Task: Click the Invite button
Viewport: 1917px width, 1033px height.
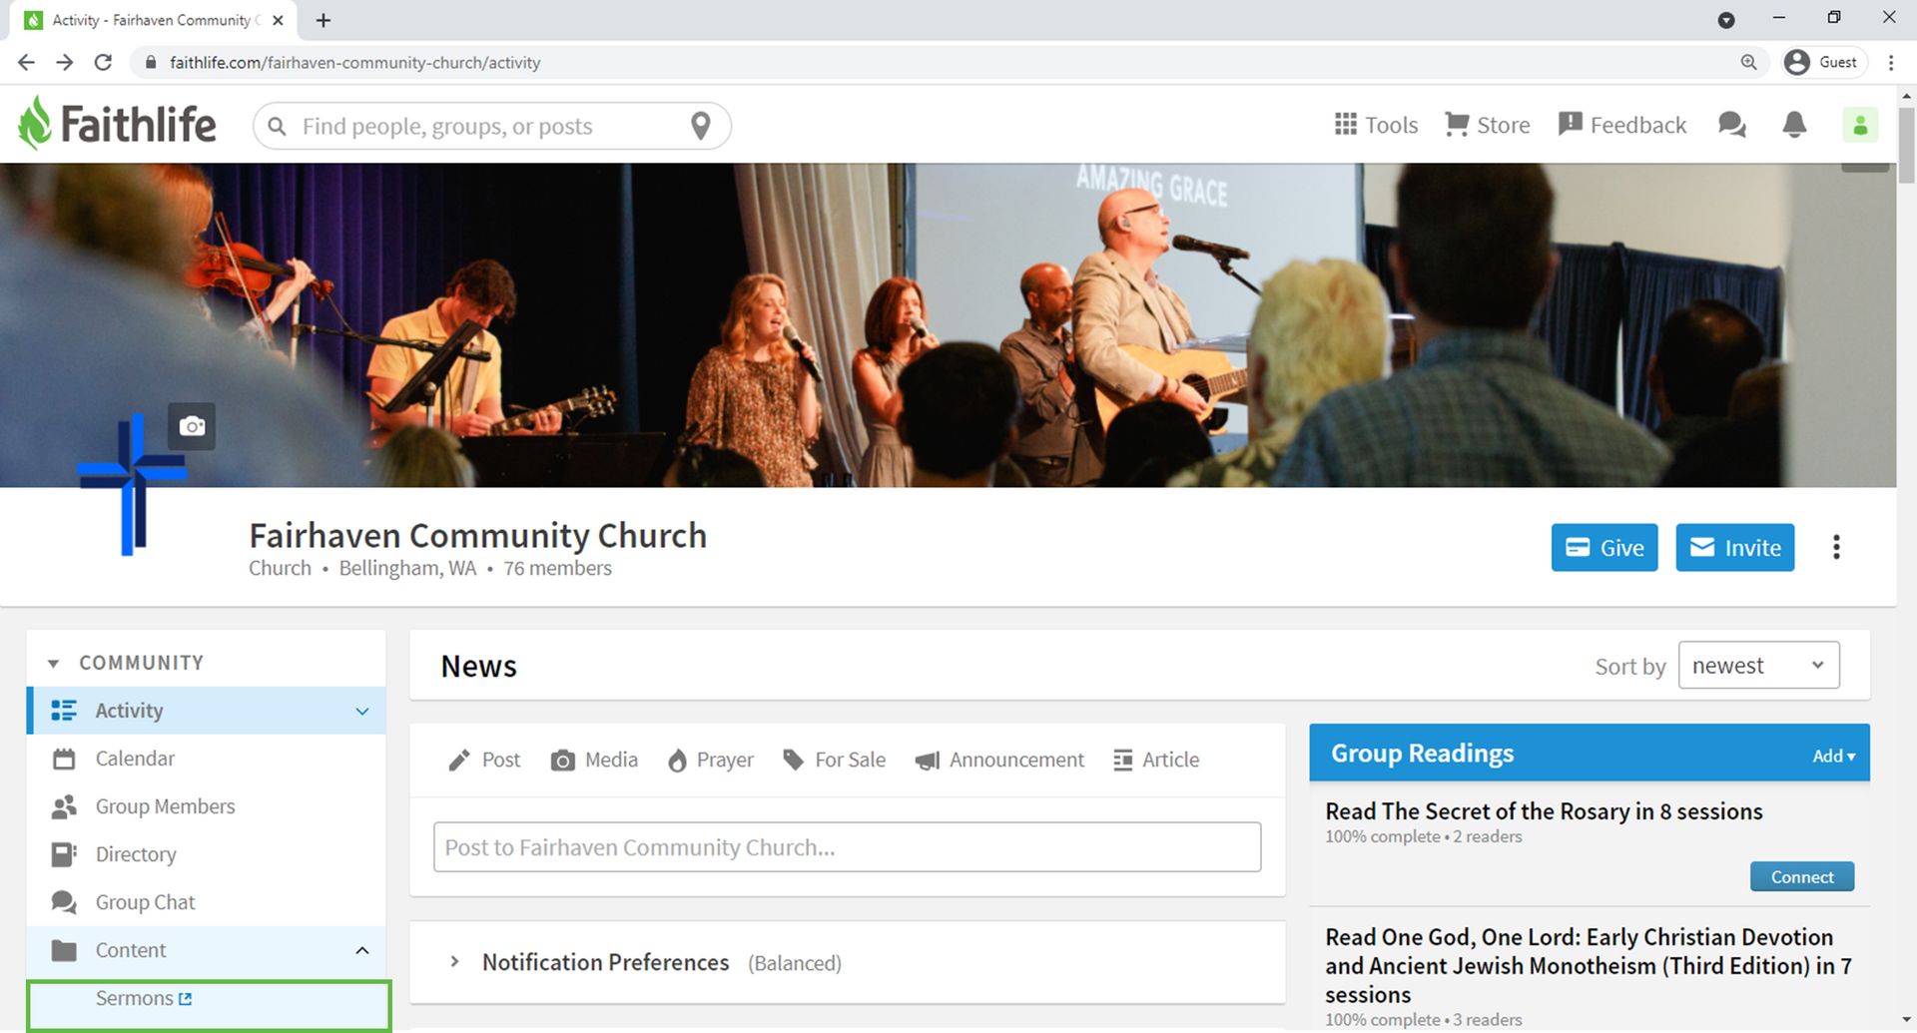Action: click(1735, 547)
